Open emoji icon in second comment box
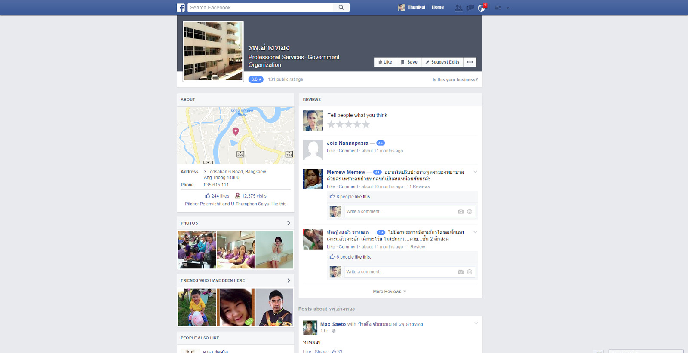This screenshot has height=353, width=688. tap(470, 272)
